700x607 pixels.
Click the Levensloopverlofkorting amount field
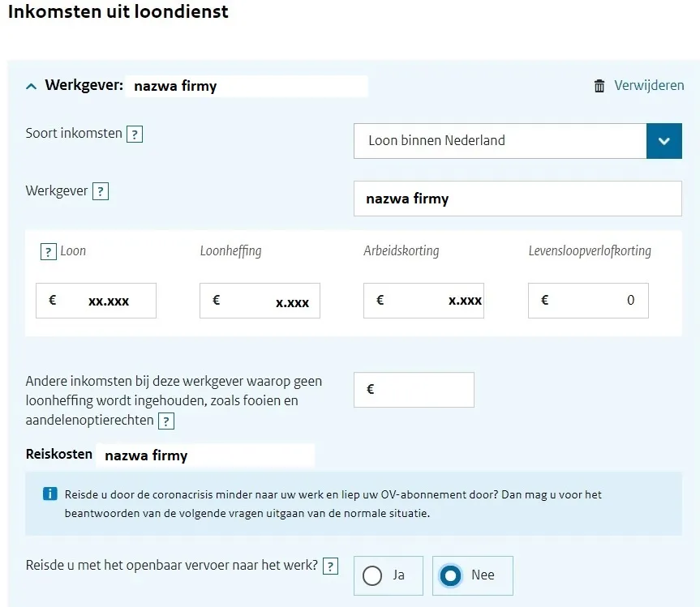click(x=588, y=301)
